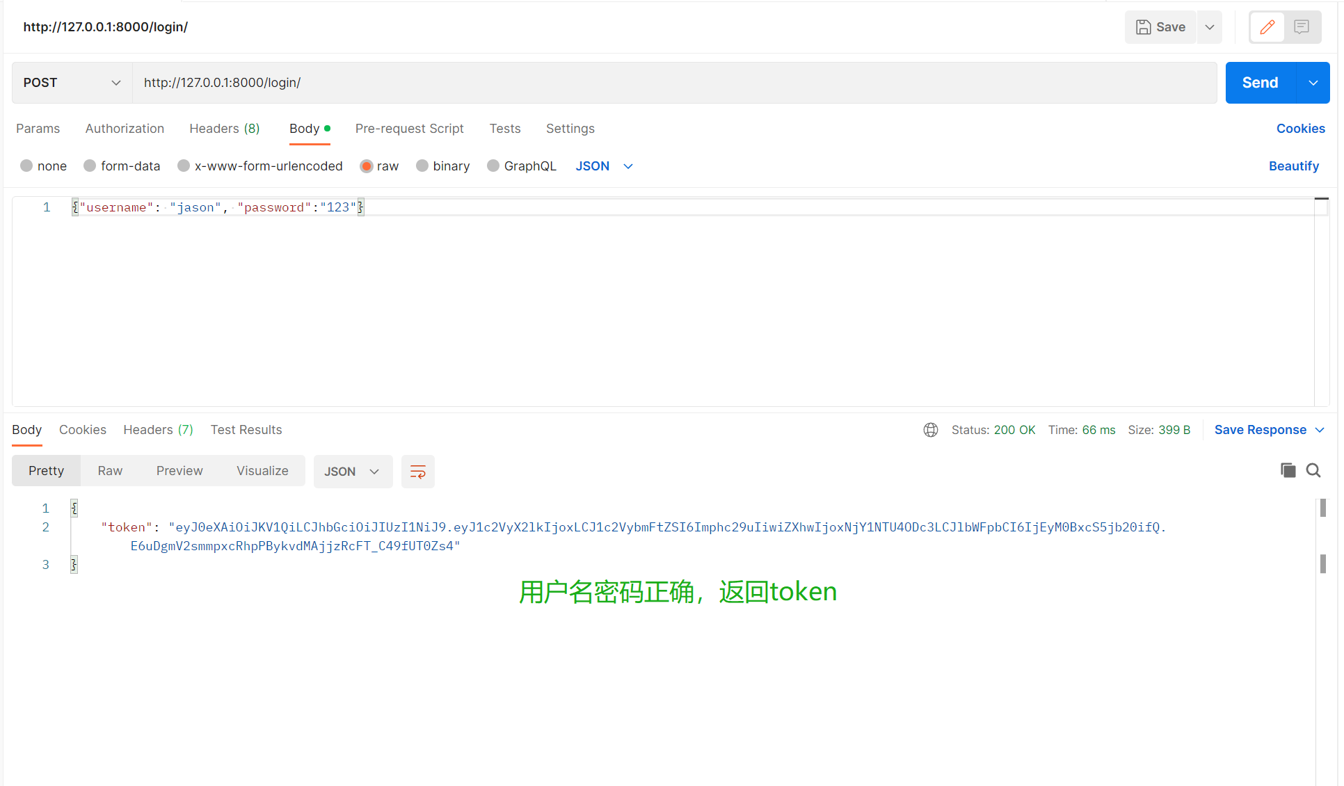Screen dimensions: 1344x786
Task: Toggle the line wrap icon
Action: (x=417, y=472)
